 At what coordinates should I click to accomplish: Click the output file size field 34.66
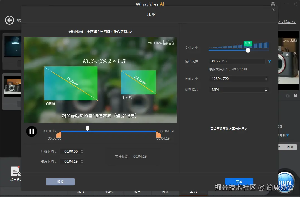[237, 61]
